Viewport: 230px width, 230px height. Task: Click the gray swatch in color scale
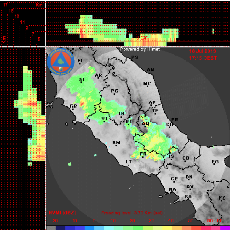51,228
